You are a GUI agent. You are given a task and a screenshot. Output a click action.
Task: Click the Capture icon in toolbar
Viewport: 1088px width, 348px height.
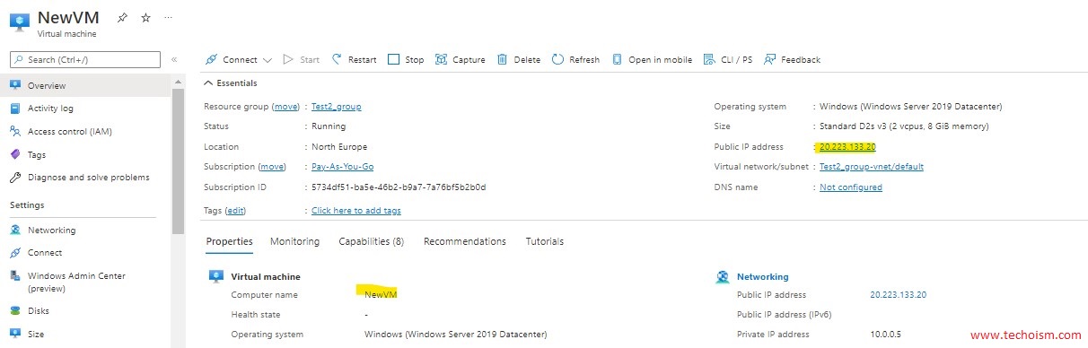(441, 59)
